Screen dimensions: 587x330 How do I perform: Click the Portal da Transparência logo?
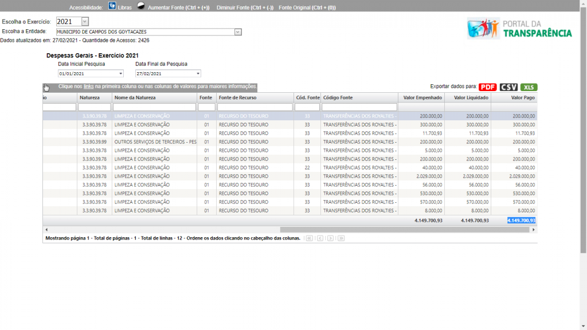coord(519,29)
